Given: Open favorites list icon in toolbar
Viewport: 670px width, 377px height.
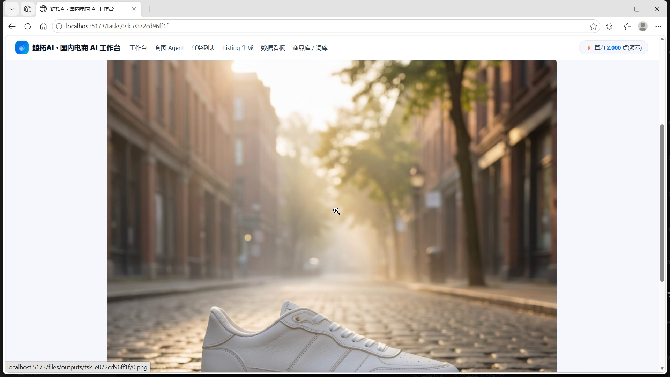Looking at the screenshot, I should point(627,26).
